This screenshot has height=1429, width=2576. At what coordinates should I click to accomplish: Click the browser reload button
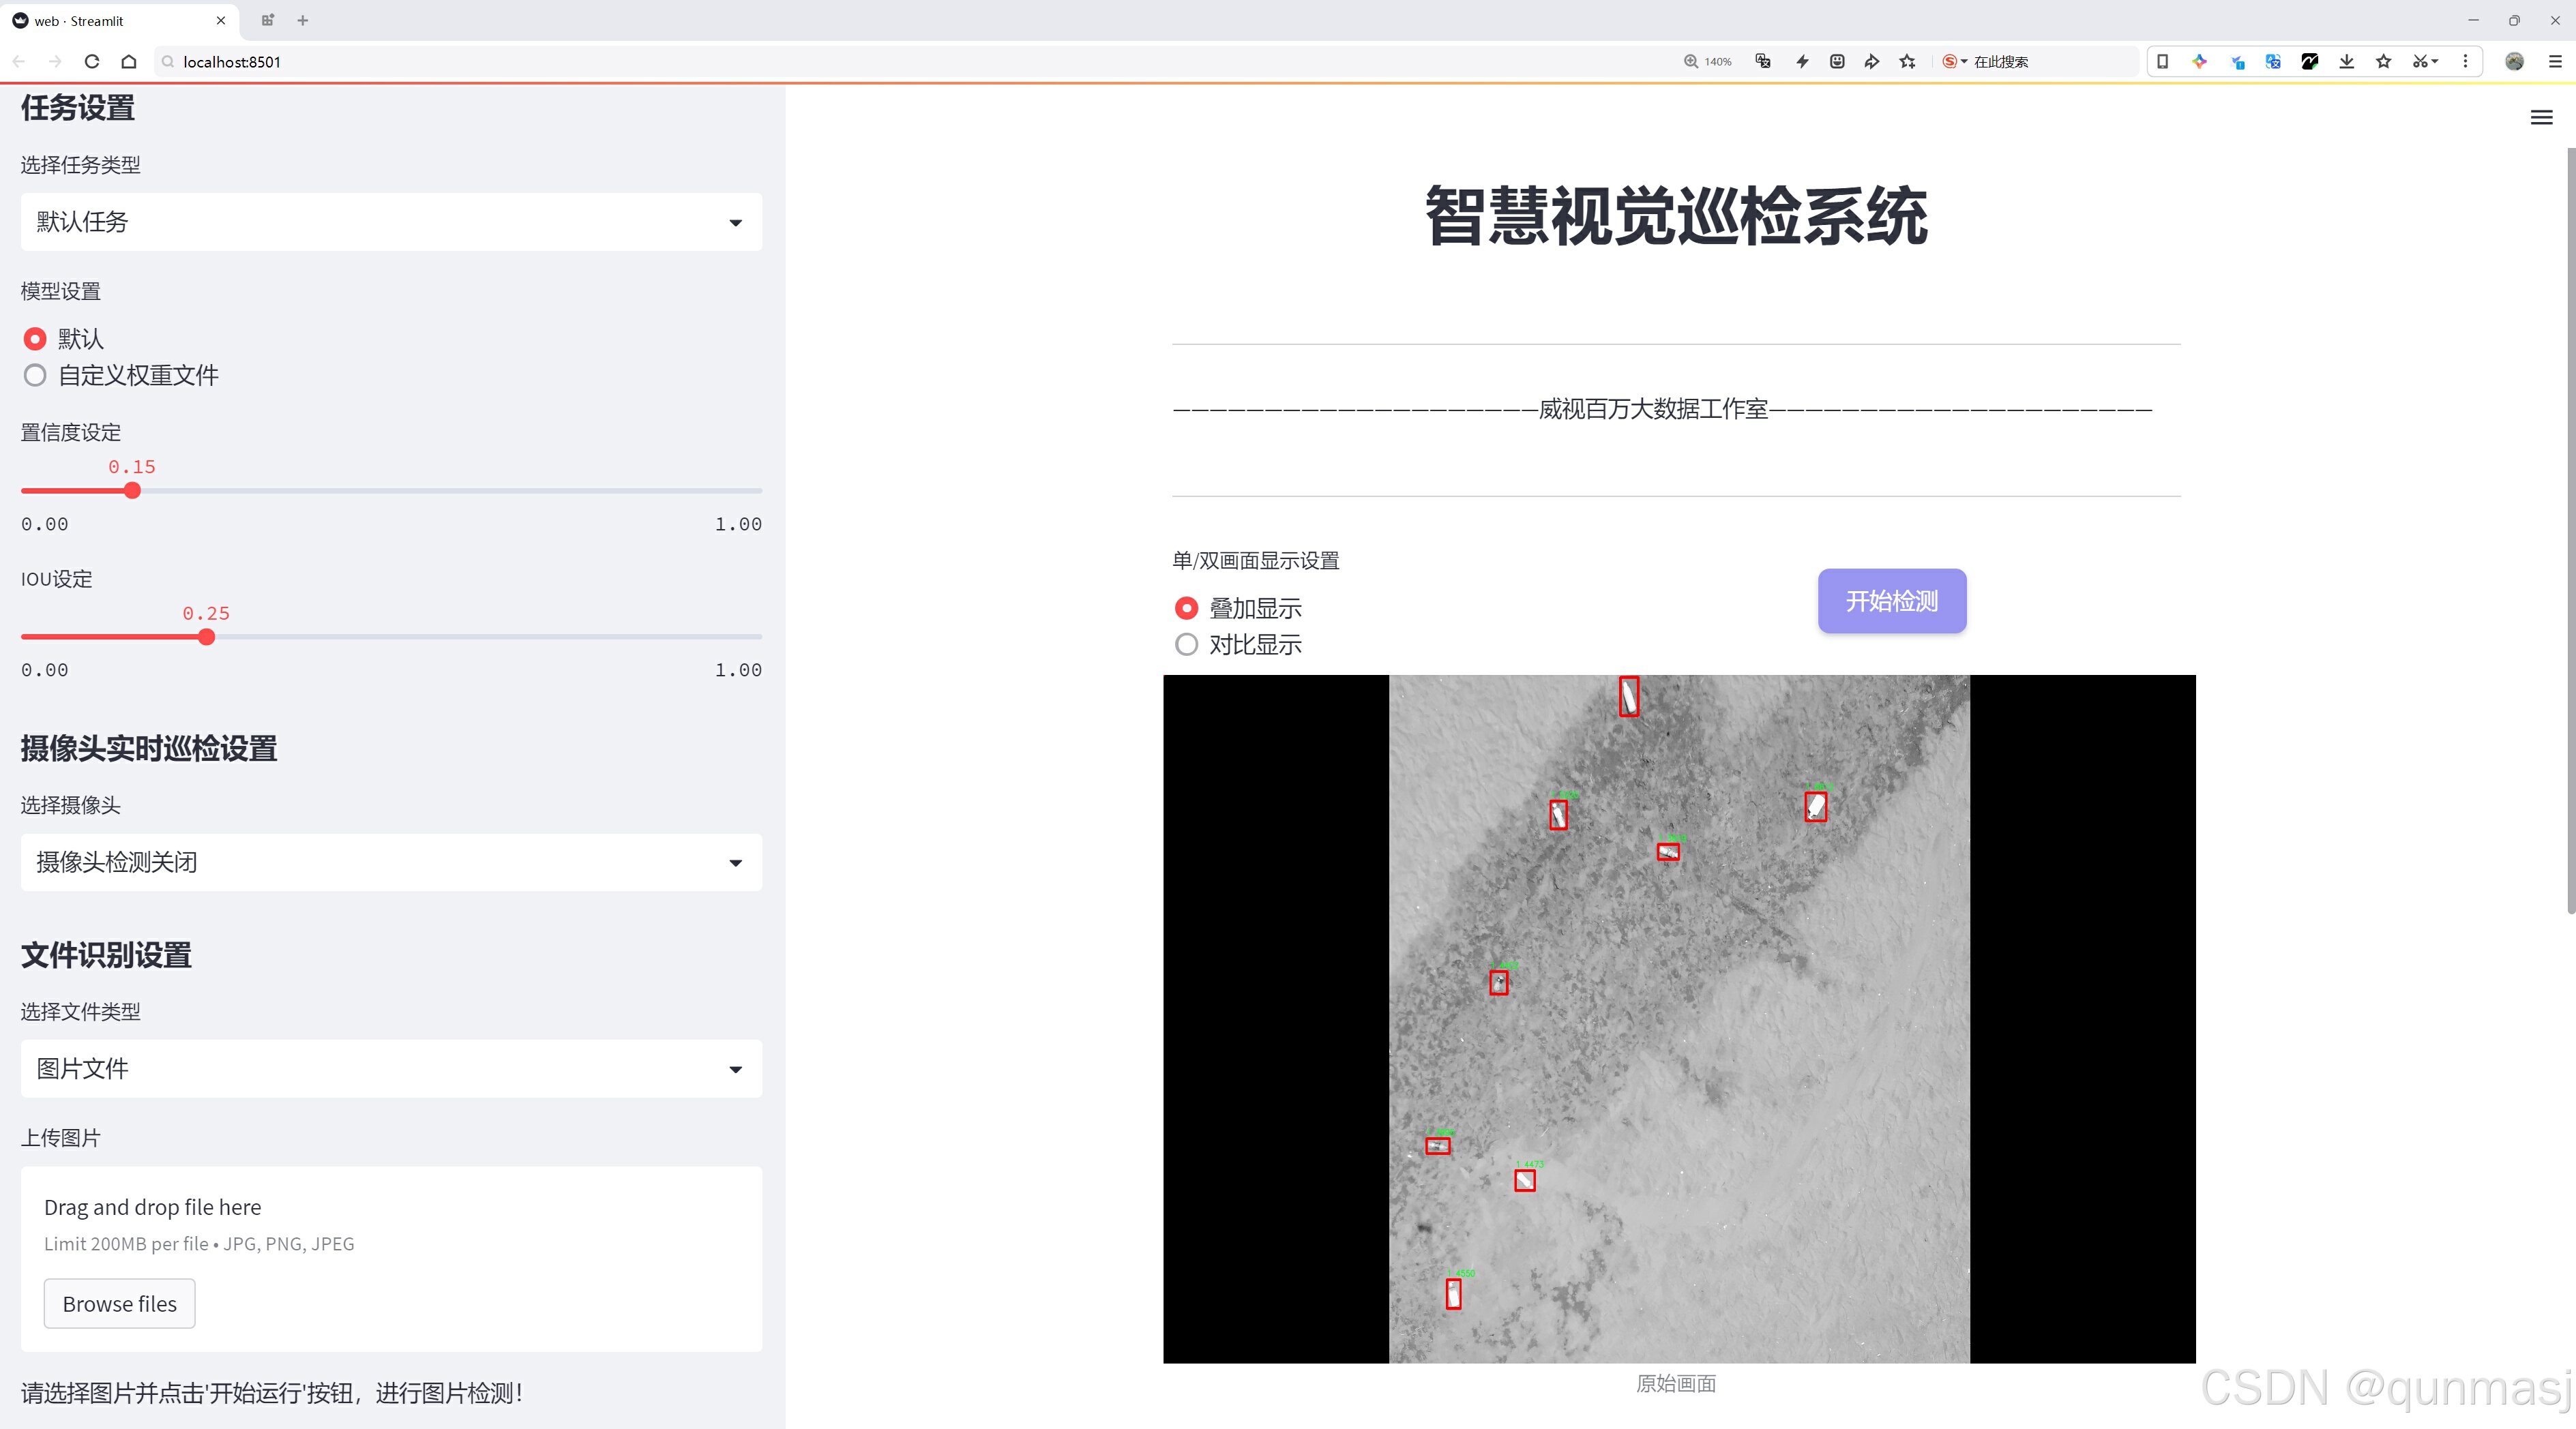(x=92, y=61)
